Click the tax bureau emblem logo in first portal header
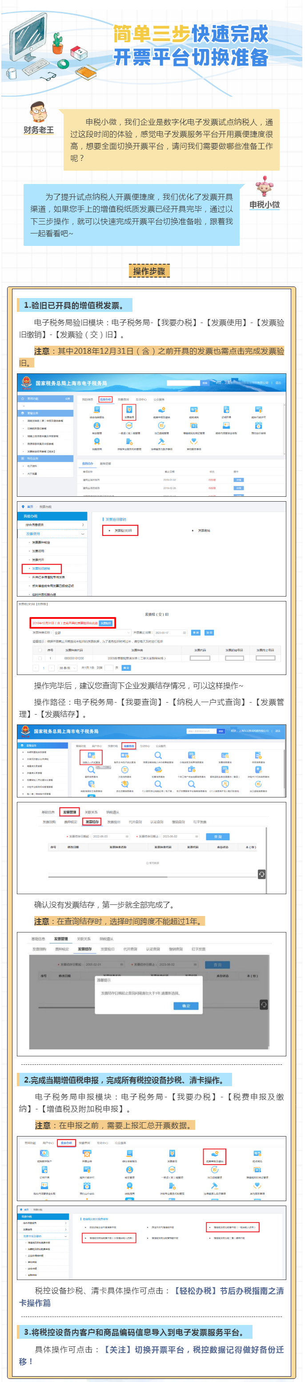 click(x=26, y=382)
